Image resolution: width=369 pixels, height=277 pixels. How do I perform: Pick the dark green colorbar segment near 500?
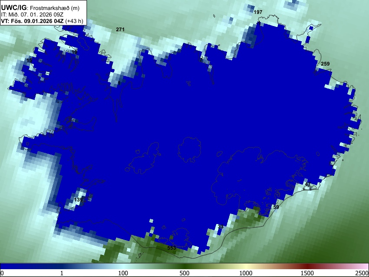click(184, 266)
